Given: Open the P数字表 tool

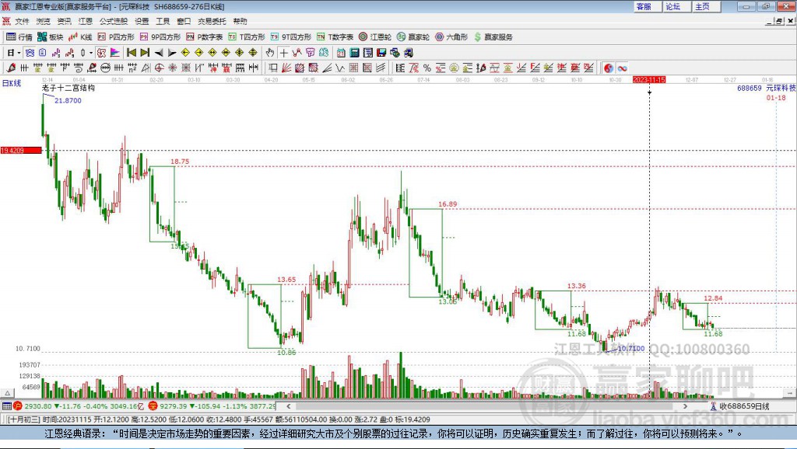Looking at the screenshot, I should [x=205, y=37].
